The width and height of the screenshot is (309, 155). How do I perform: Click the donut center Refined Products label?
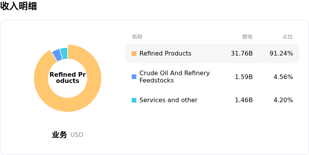[x=68, y=78]
